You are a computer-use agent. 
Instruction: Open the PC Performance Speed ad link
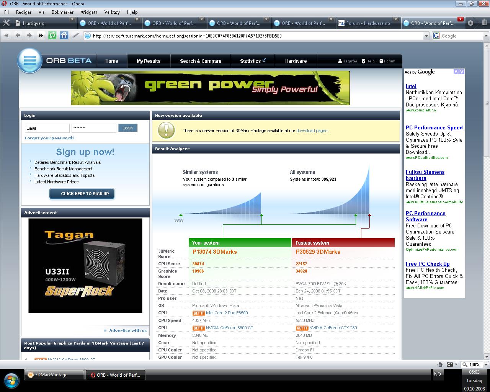(434, 127)
